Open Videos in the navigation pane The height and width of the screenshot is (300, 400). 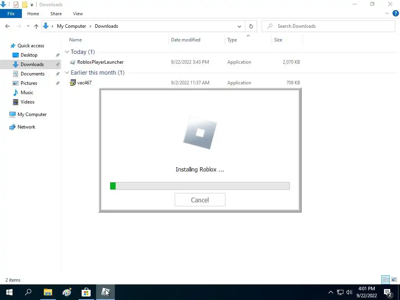point(27,102)
